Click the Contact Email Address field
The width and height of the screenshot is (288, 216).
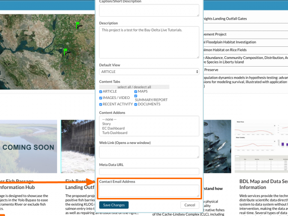pos(149,191)
